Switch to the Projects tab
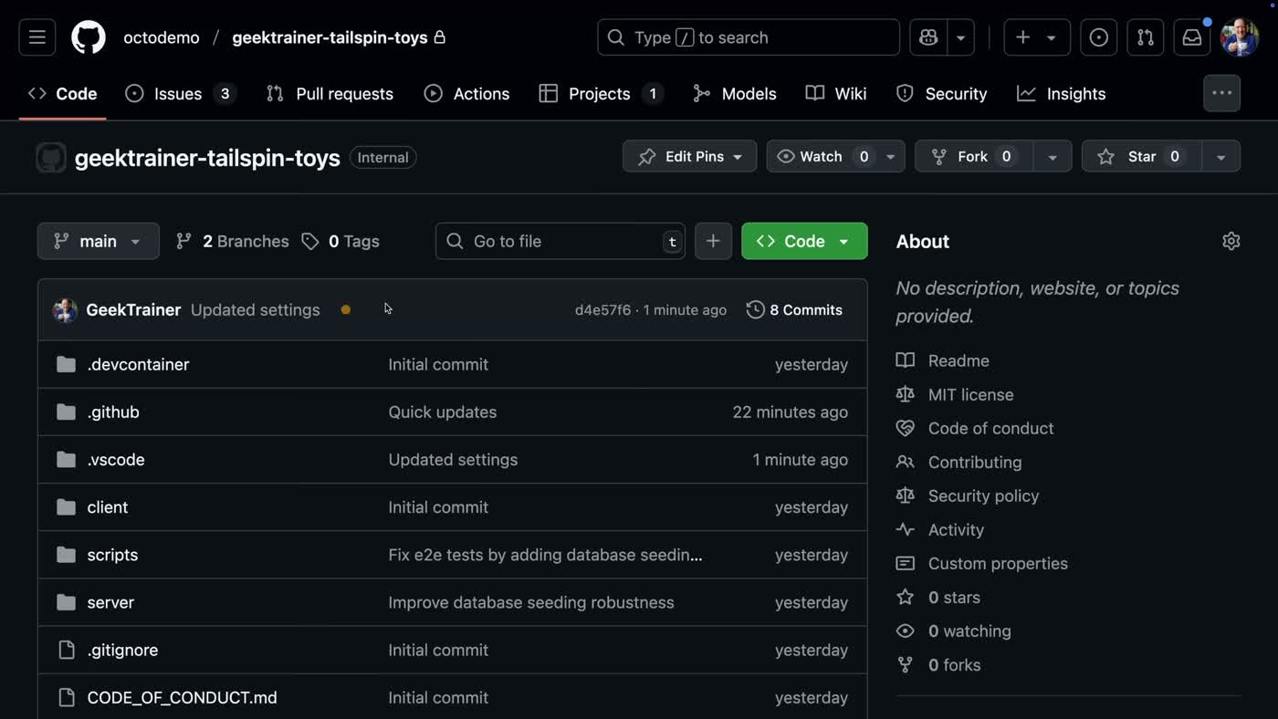Viewport: 1278px width, 719px height. pos(601,93)
